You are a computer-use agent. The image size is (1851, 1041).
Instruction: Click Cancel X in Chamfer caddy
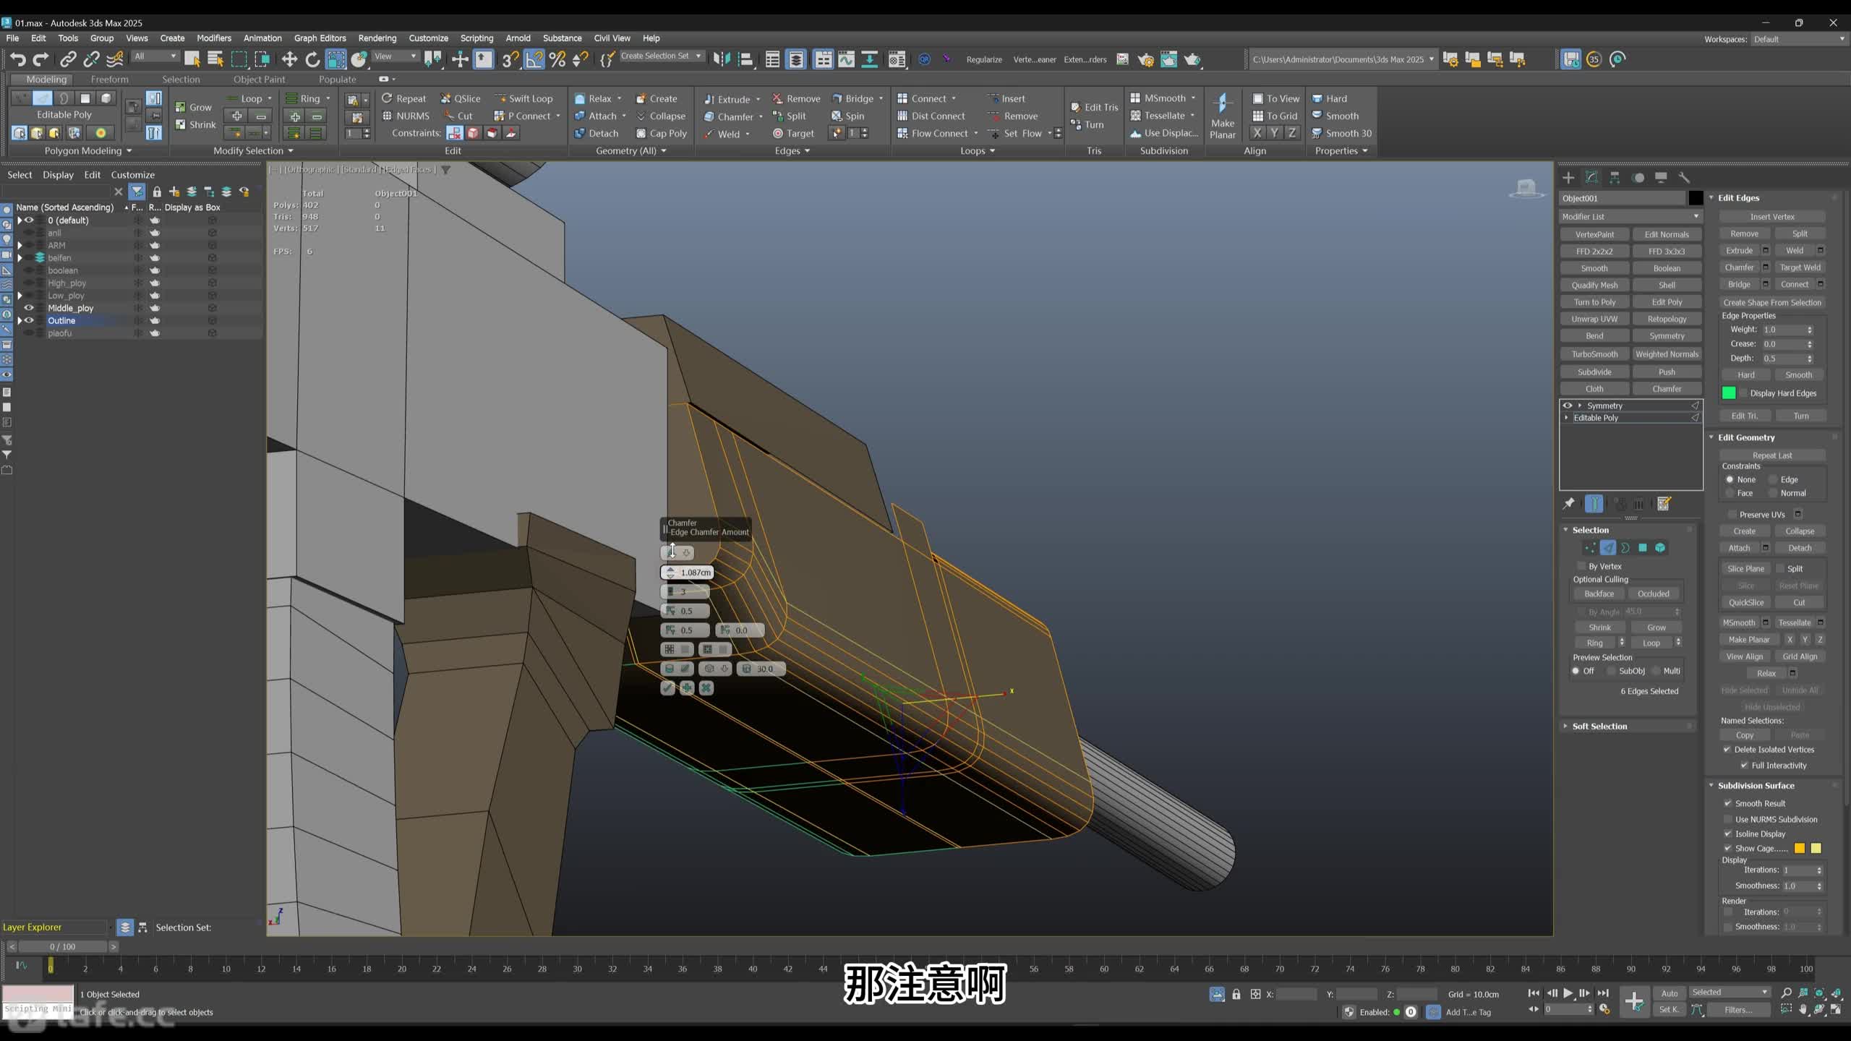click(706, 688)
